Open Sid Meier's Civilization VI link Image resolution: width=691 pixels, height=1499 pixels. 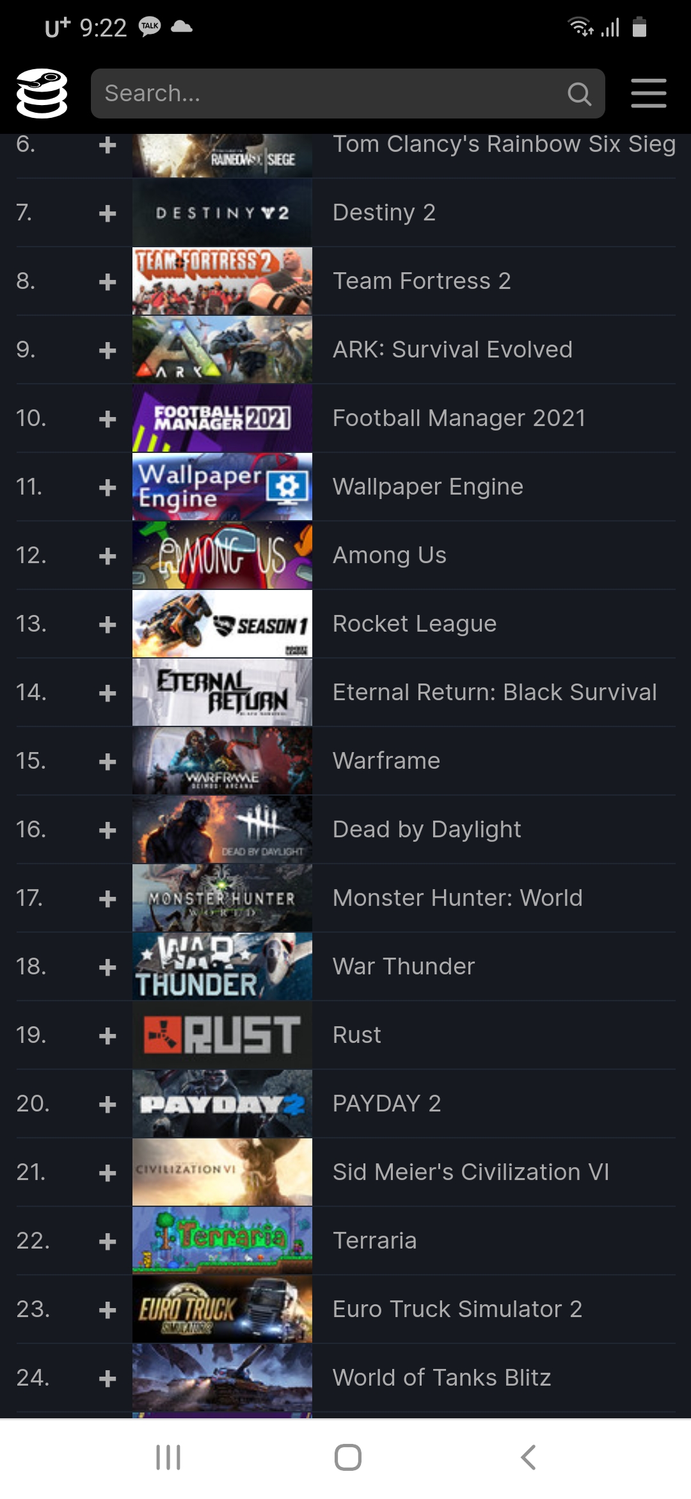[470, 1172]
